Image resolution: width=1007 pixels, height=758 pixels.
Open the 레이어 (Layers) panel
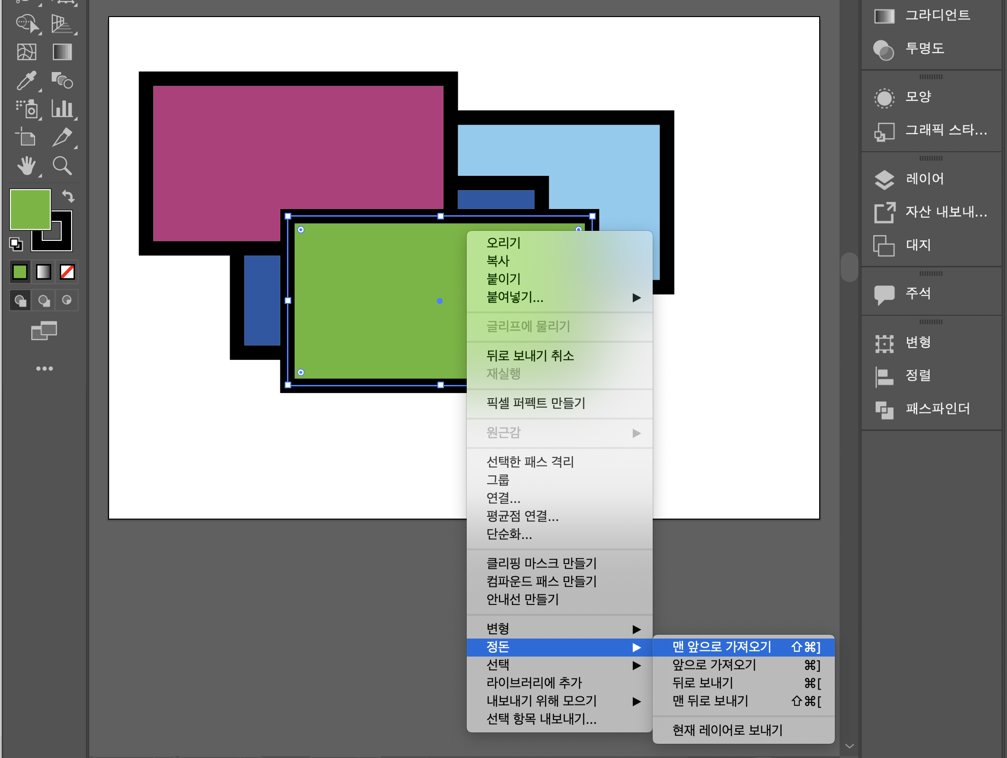[x=924, y=179]
